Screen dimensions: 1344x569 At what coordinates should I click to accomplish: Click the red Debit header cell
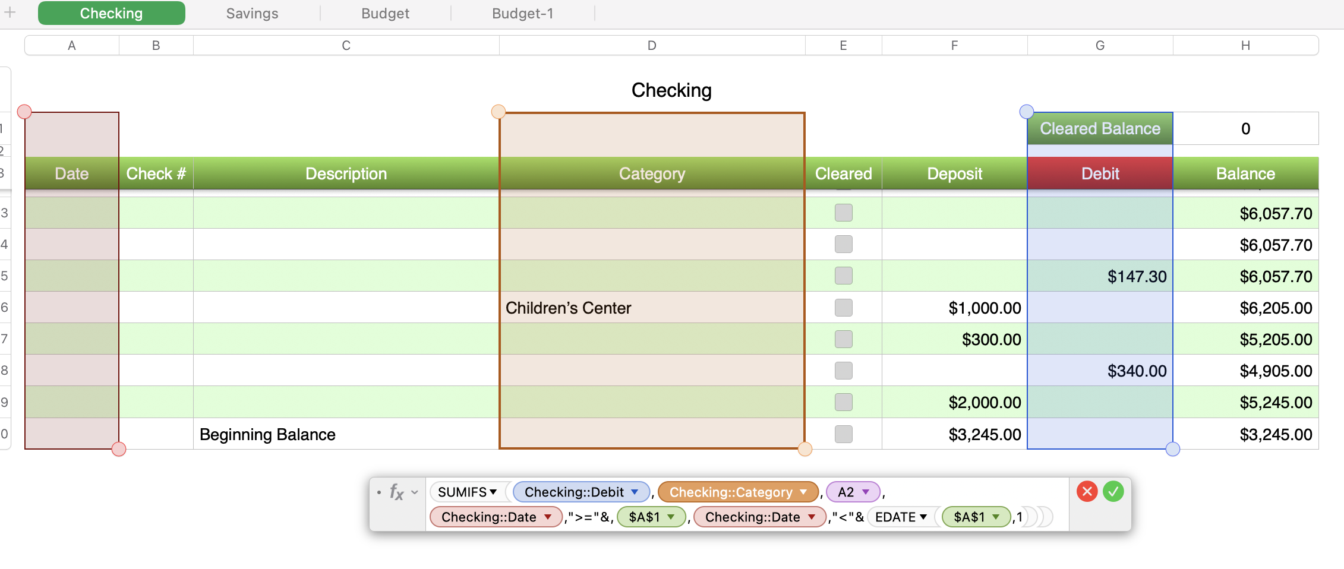(x=1100, y=173)
